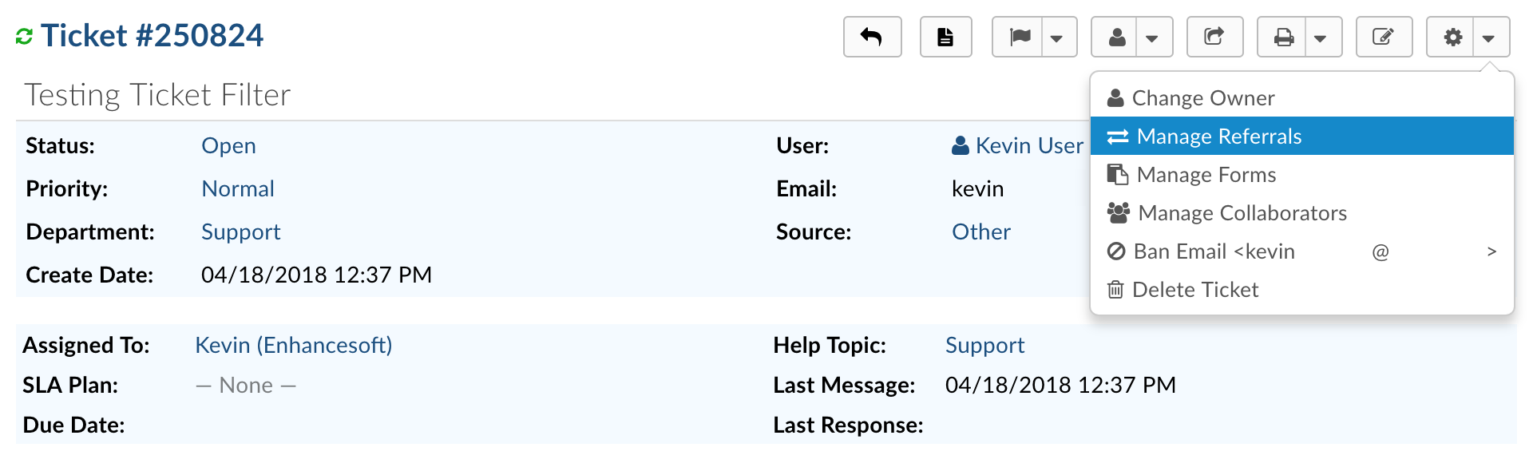The width and height of the screenshot is (1533, 471).
Task: Open the Post Internal Note document icon
Action: pos(945,37)
